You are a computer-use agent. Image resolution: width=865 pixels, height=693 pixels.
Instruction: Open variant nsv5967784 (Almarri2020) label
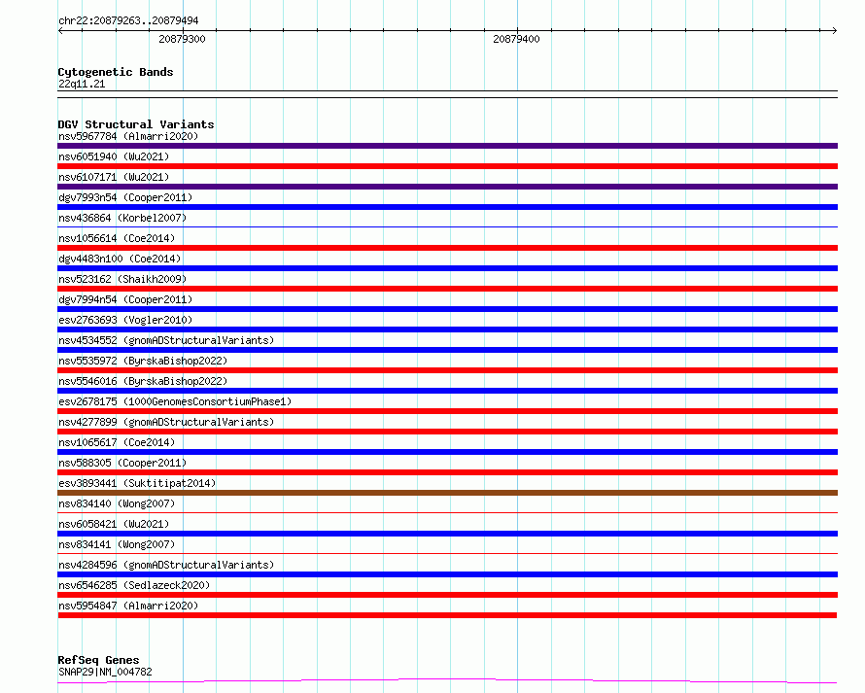[128, 136]
